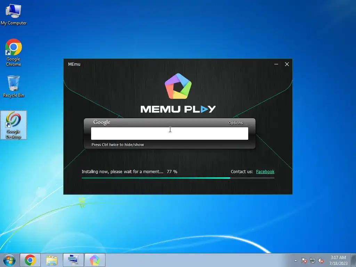356x267 pixels.
Task: Click the MEMU PLAY wordmark
Action: [x=178, y=109]
